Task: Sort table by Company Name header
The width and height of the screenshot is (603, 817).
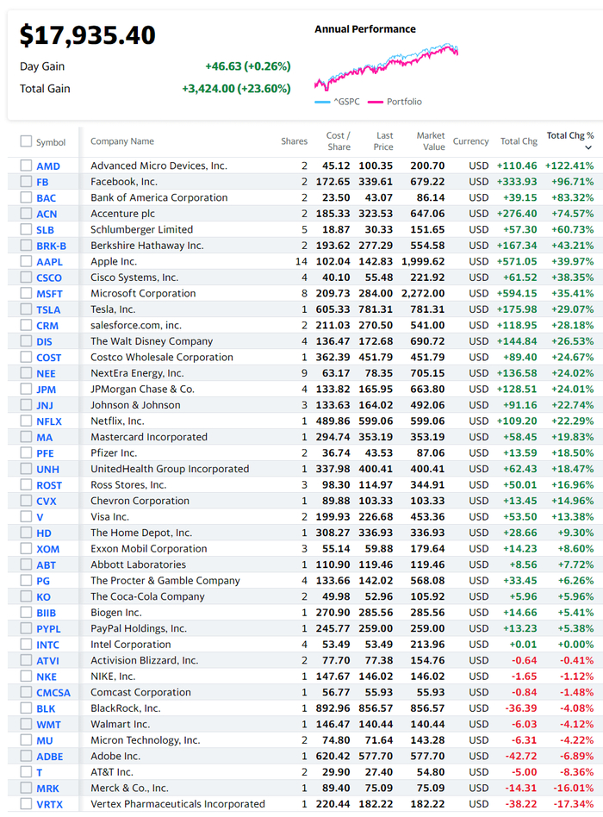Action: coord(122,141)
